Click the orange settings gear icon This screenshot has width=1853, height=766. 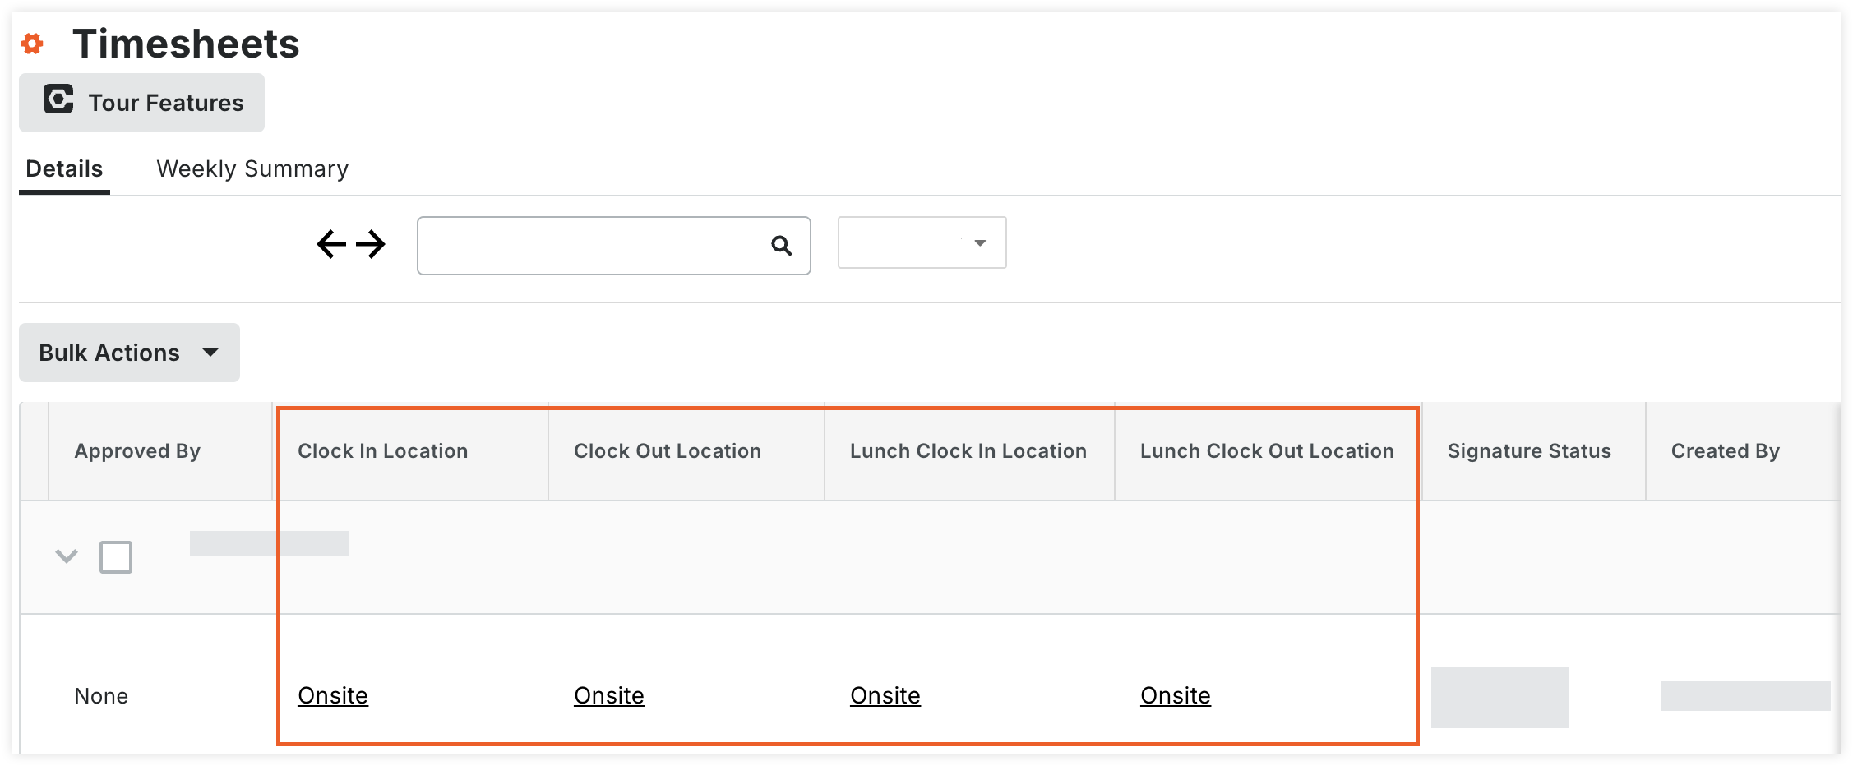[x=32, y=44]
